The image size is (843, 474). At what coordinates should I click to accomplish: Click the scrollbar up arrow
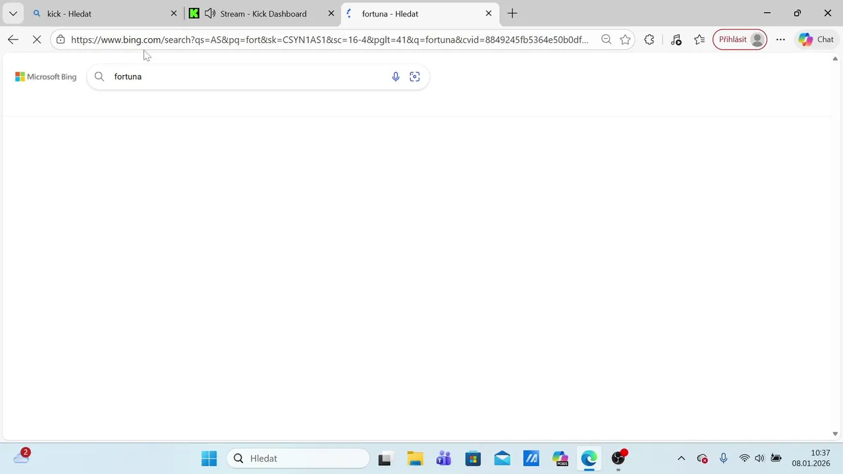(x=835, y=59)
